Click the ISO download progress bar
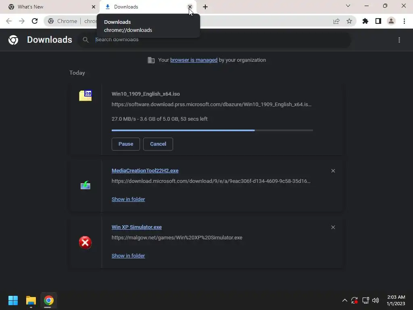 [x=212, y=130]
